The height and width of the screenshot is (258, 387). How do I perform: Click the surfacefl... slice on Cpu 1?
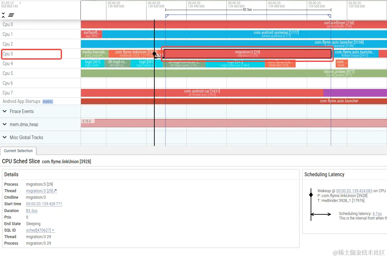click(91, 34)
